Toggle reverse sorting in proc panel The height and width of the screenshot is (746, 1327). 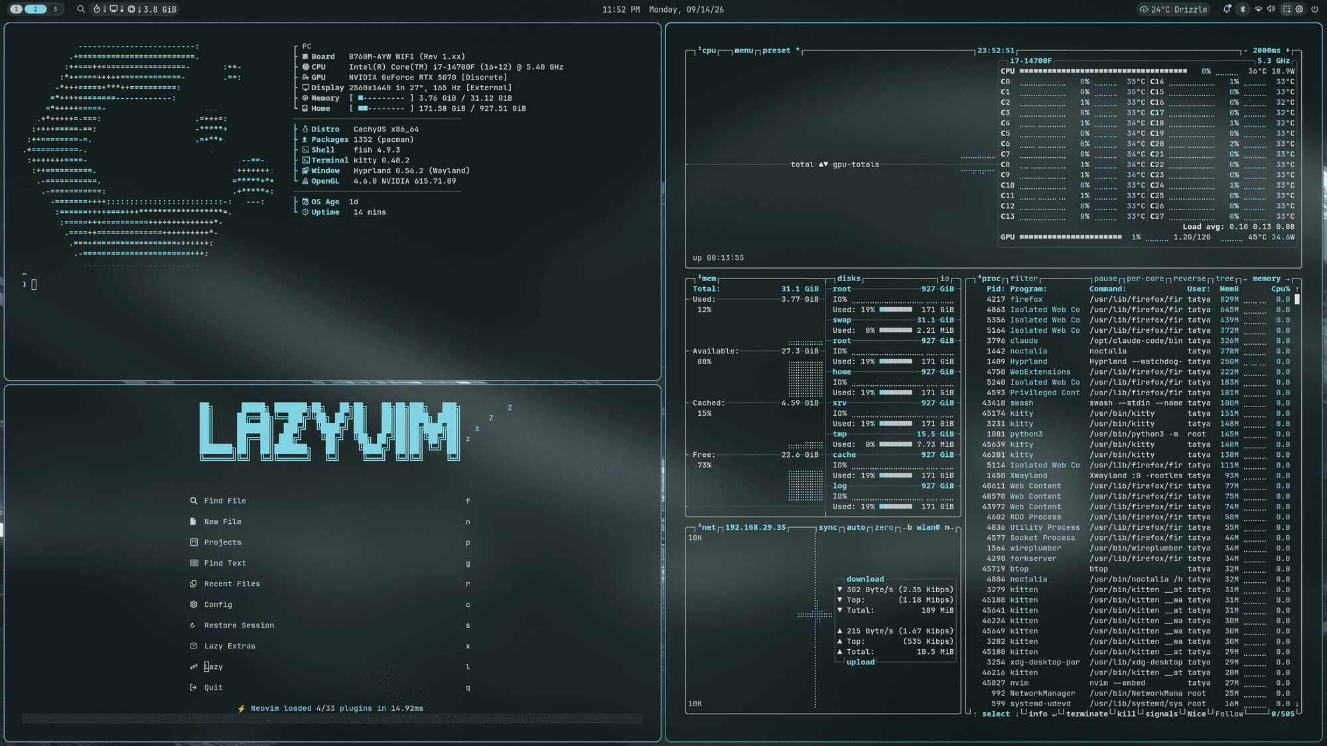click(1190, 279)
